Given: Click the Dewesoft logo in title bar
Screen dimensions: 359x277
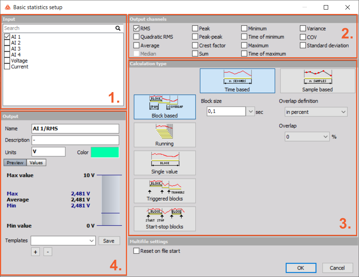Looking at the screenshot, I should (x=8, y=7).
